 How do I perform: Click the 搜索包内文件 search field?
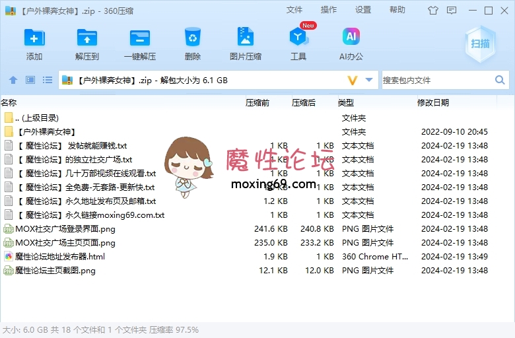[436, 80]
